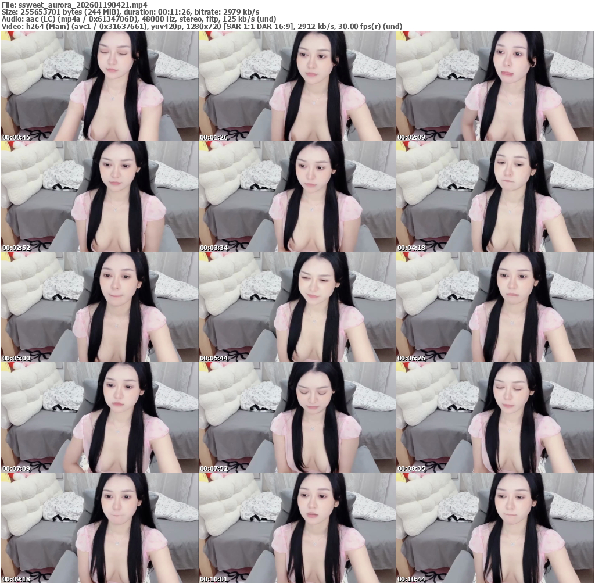Click the Audio codec info line

point(138,19)
